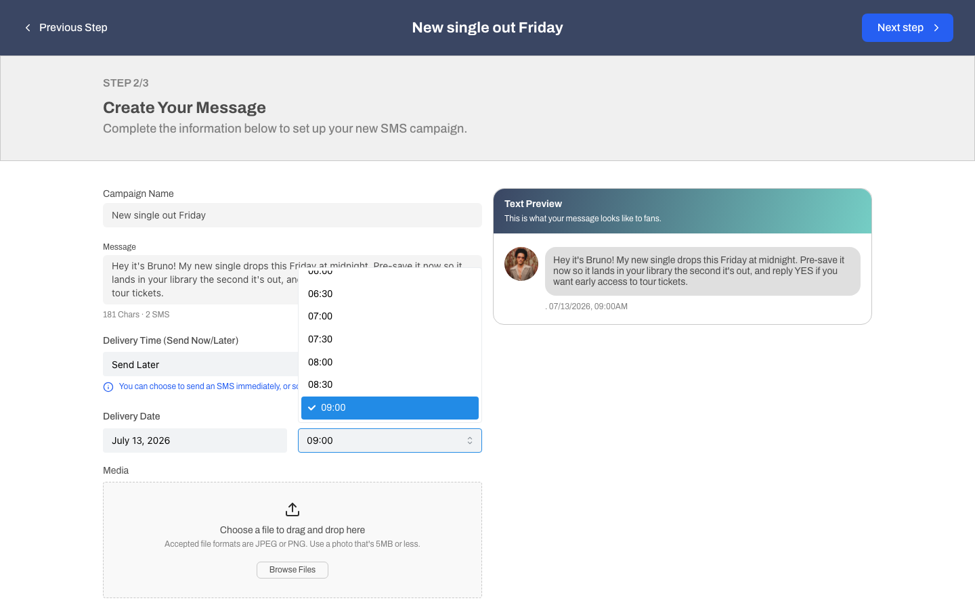975x609 pixels.
Task: Click the Campaign Name label
Action: point(138,194)
